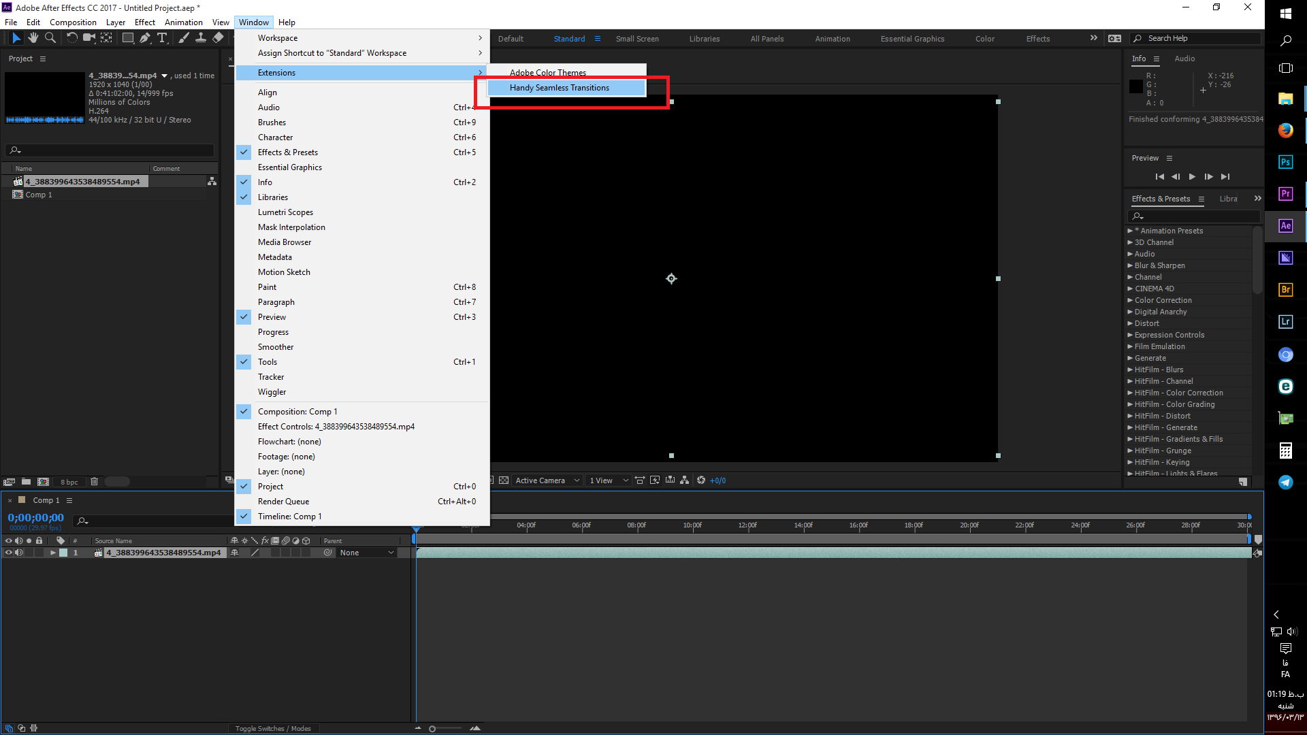Hide video of layer 1 with eye toggle

click(9, 553)
